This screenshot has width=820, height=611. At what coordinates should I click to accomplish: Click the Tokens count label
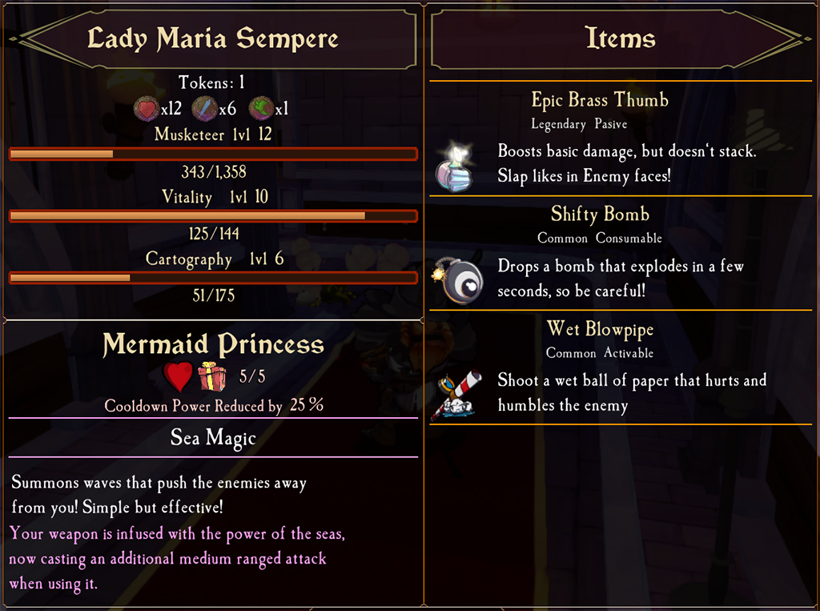(x=211, y=82)
